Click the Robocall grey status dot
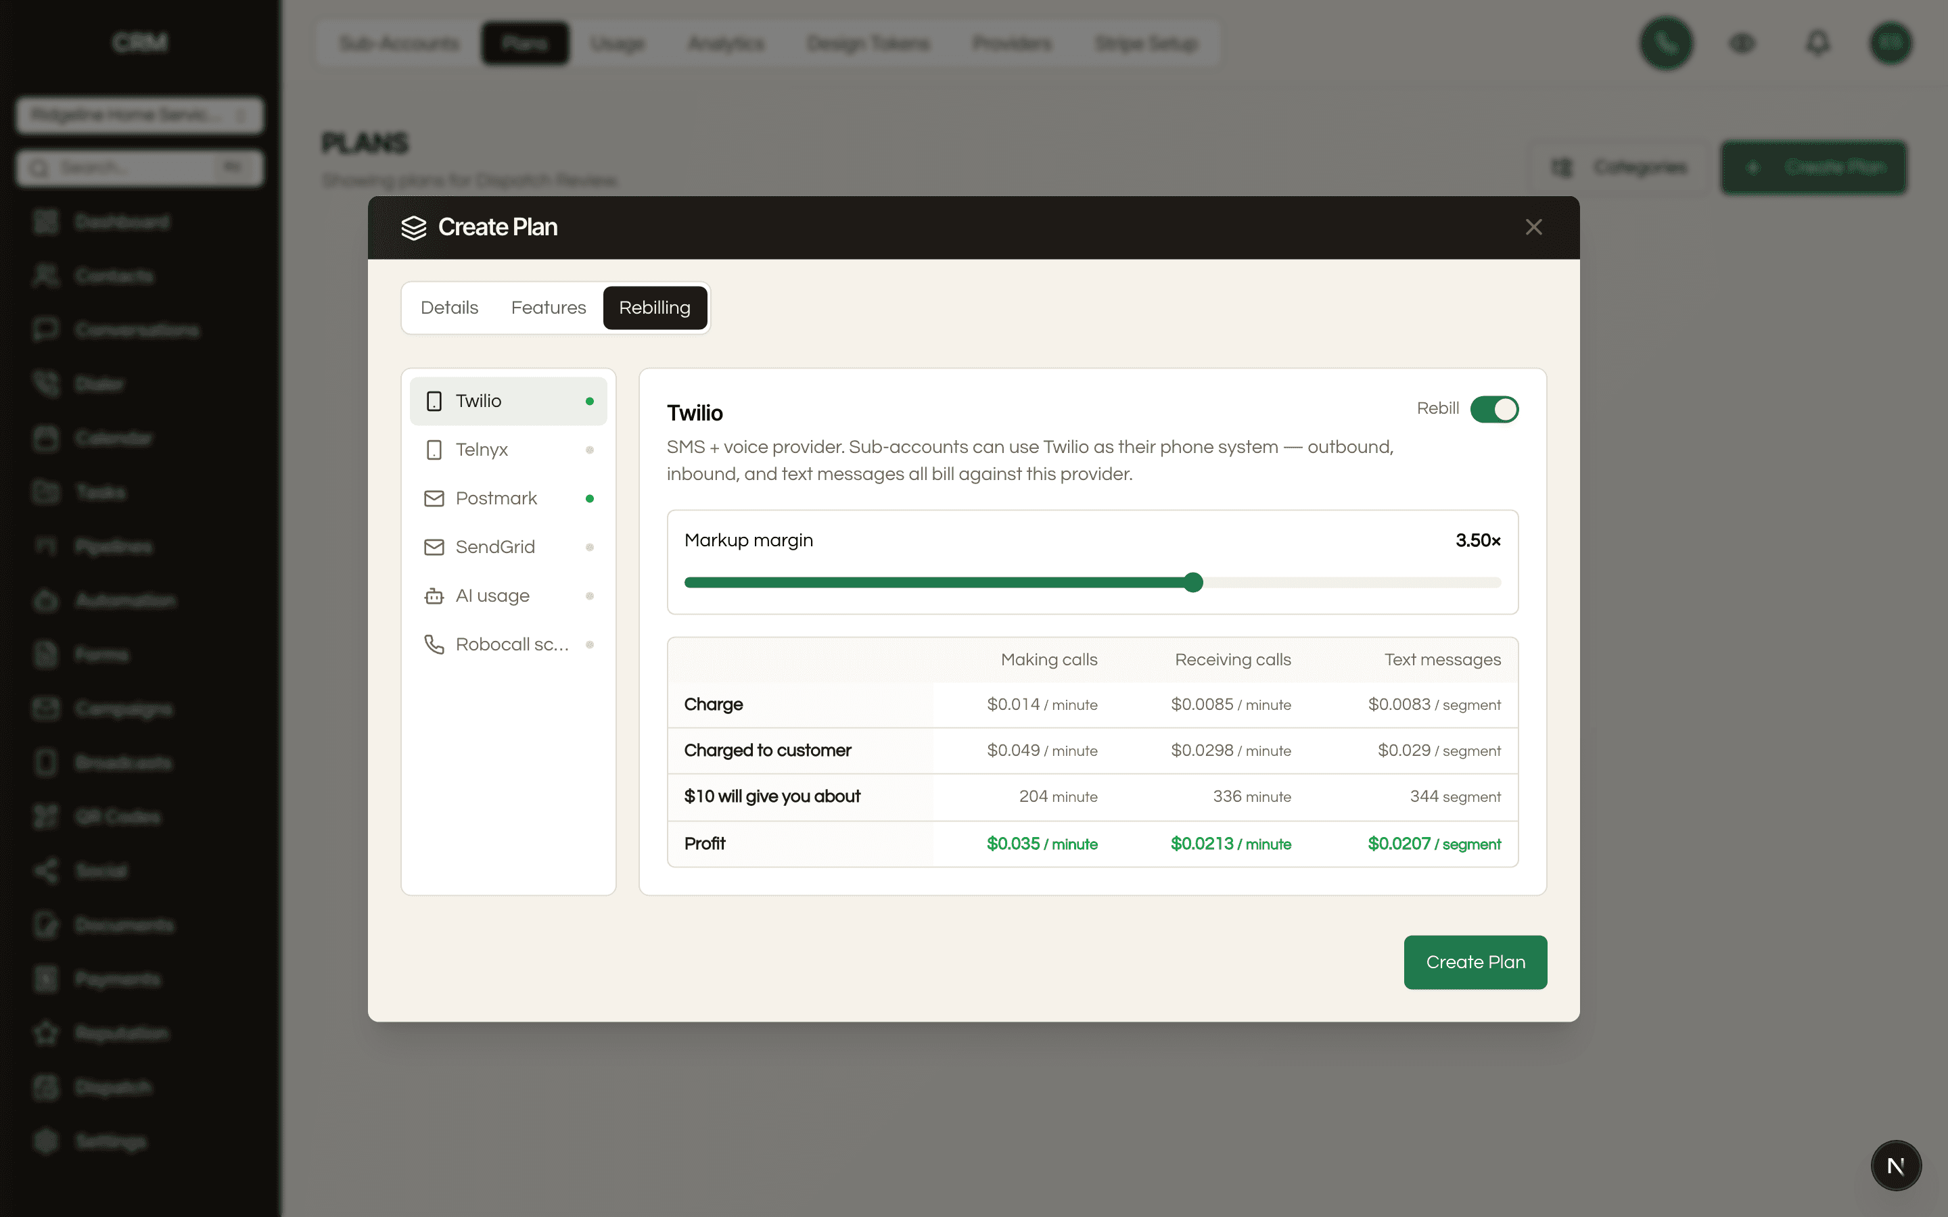 click(x=589, y=644)
